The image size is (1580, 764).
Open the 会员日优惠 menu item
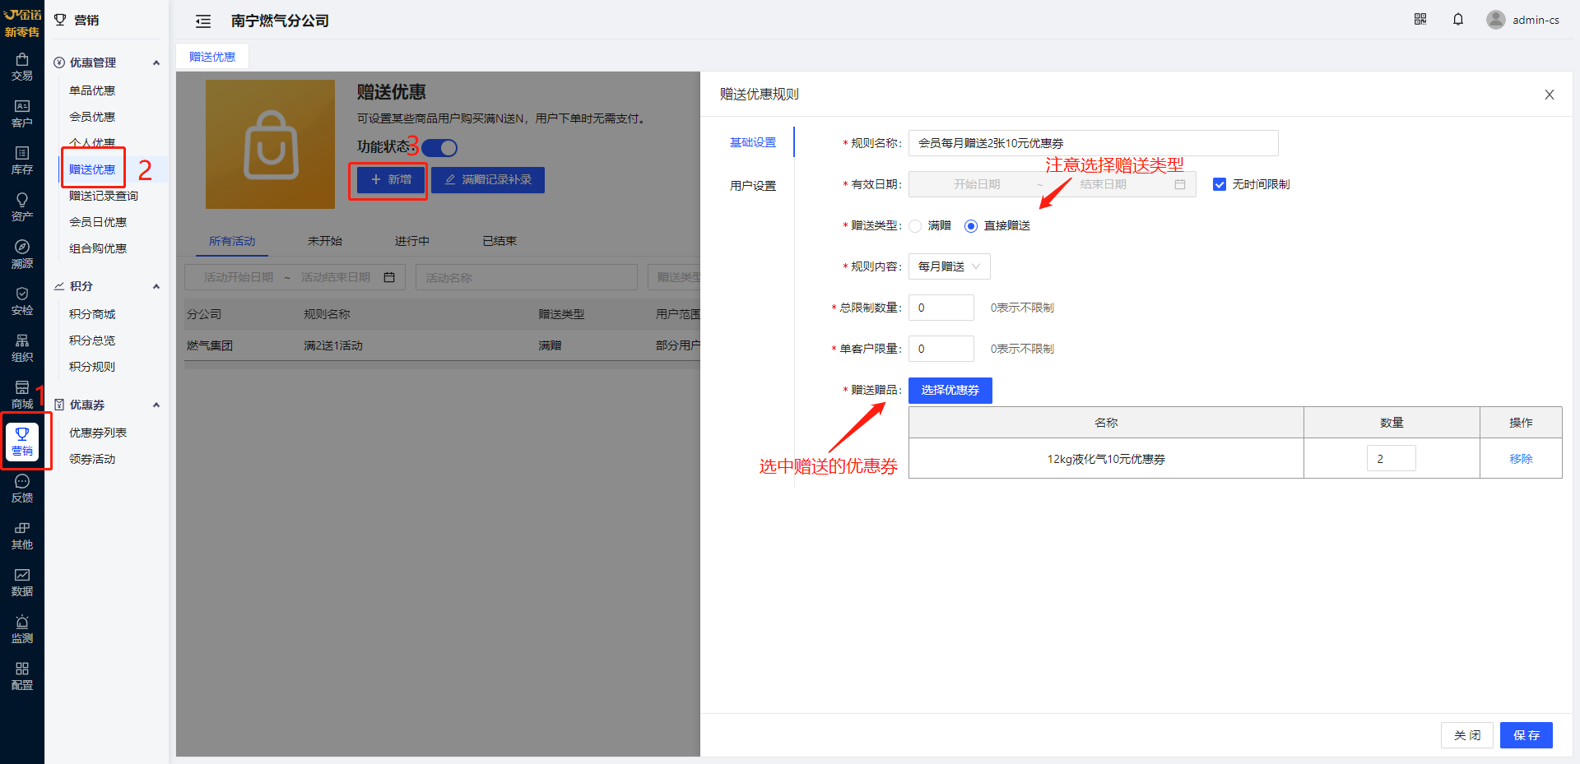98,222
